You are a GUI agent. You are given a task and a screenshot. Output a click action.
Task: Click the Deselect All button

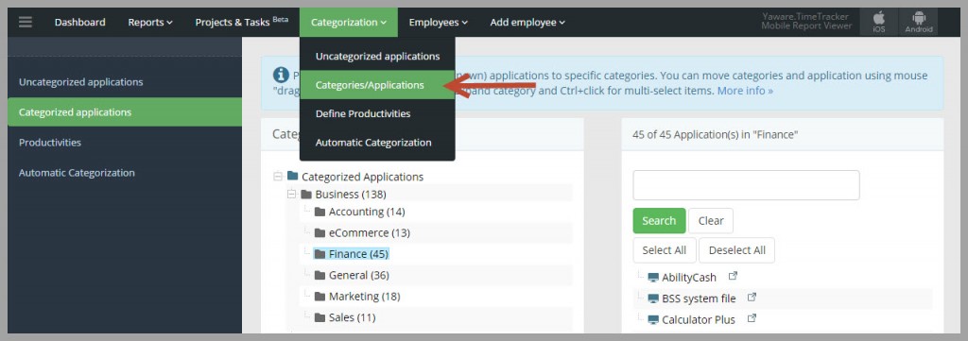coord(736,250)
